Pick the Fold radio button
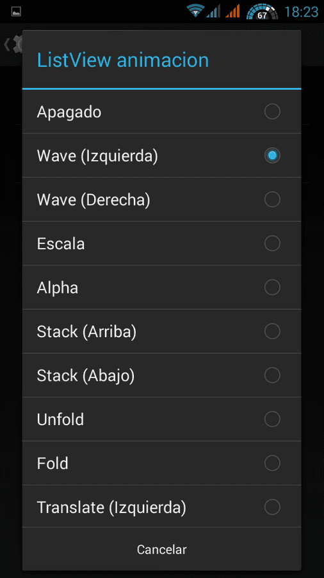This screenshot has width=324, height=578. 272,463
